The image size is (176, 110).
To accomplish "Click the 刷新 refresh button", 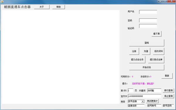I will (167, 76).
